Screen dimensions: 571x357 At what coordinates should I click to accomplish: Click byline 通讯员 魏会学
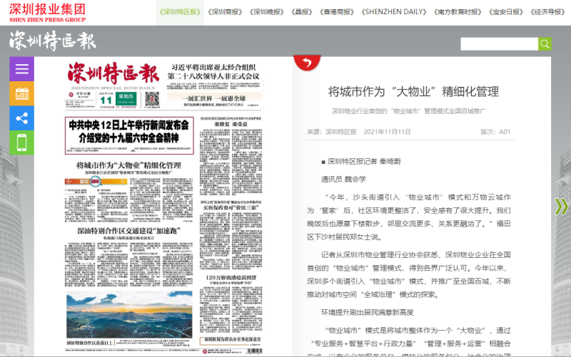(x=343, y=180)
